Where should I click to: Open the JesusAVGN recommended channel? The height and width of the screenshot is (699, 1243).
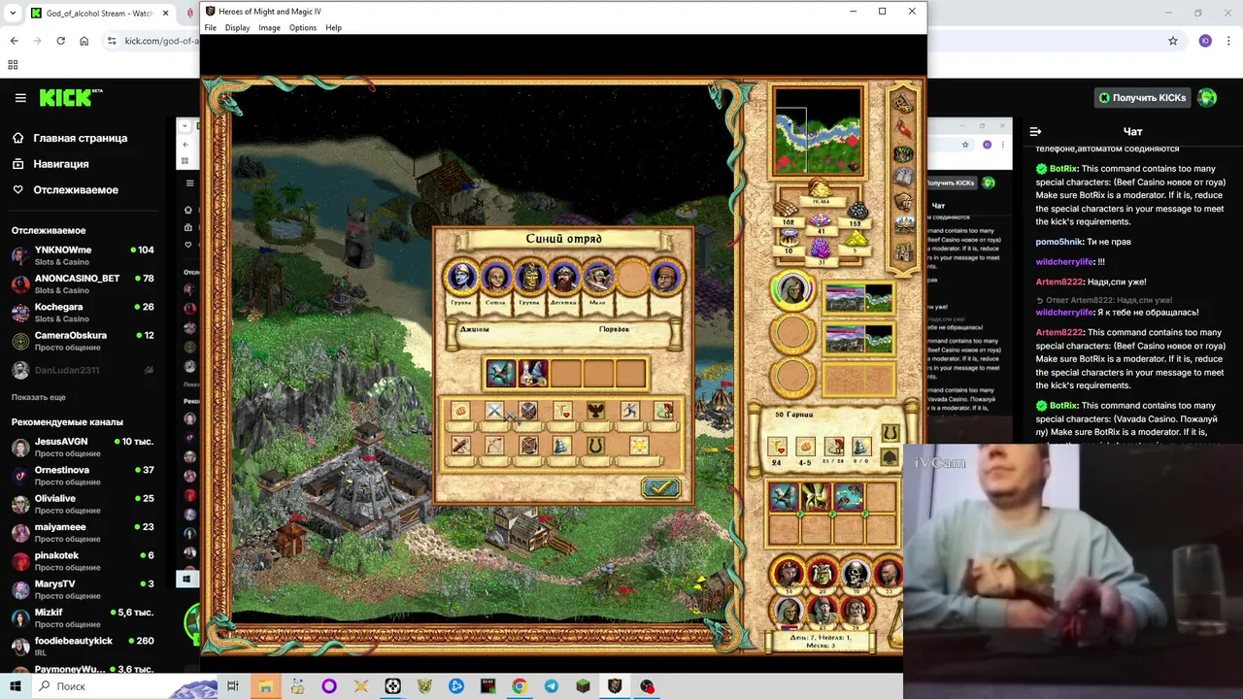tap(83, 447)
